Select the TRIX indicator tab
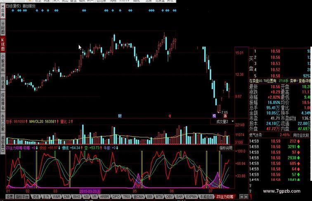 click(x=126, y=196)
